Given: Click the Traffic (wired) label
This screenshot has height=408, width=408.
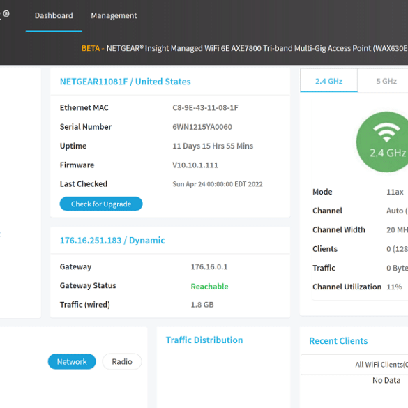Looking at the screenshot, I should coord(85,305).
